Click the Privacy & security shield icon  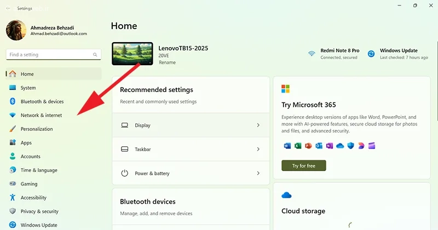click(13, 211)
